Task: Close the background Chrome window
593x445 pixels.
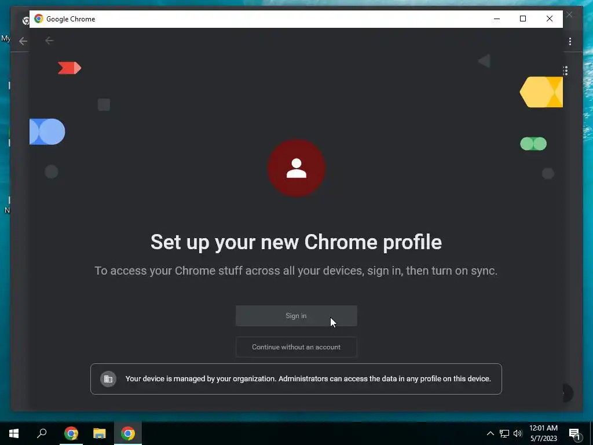Action: [570, 14]
